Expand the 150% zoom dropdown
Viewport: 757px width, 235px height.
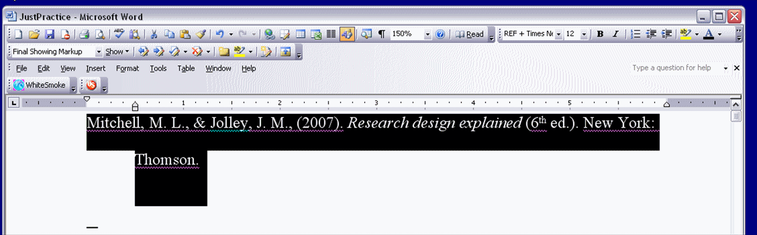pos(428,34)
